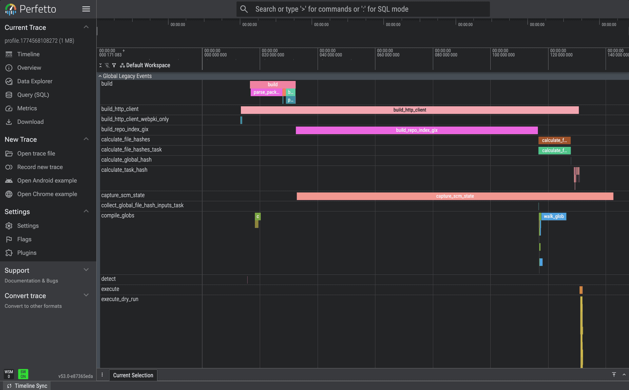Open the track filter funnel icon

[x=114, y=66]
